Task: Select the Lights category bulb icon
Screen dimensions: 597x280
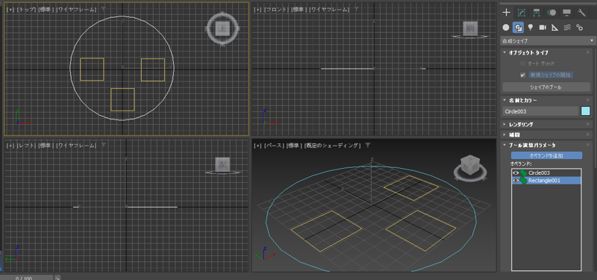Action: point(531,28)
